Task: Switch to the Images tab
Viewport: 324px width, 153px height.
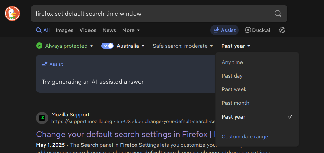Action: [x=64, y=30]
